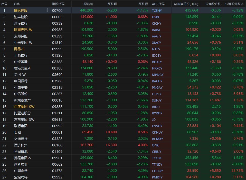The width and height of the screenshot is (246, 180).
Task: Click the 百济神州 stock name
Action: click(21, 145)
